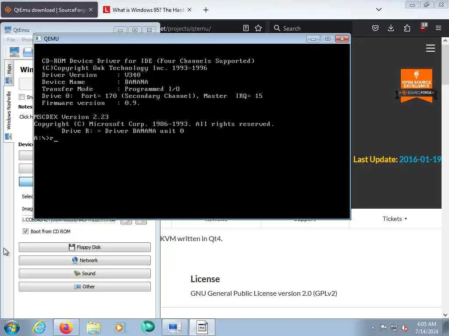Expand the Network settings section
This screenshot has height=336, width=449.
(85, 260)
